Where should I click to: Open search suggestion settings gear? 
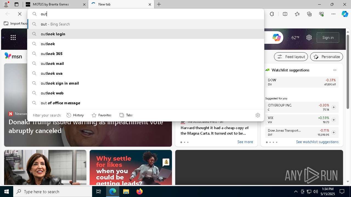pyautogui.click(x=257, y=115)
